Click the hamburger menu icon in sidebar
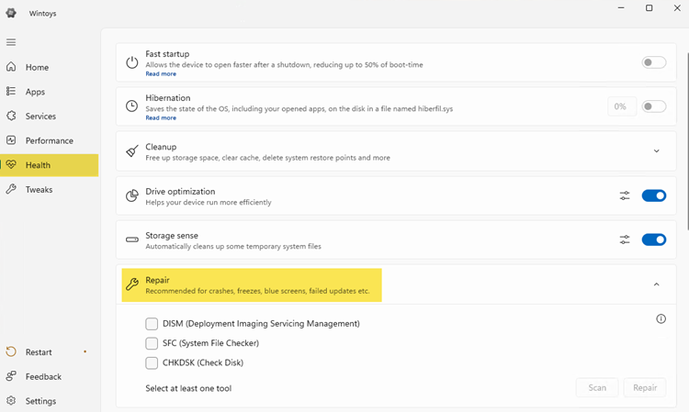 [11, 42]
